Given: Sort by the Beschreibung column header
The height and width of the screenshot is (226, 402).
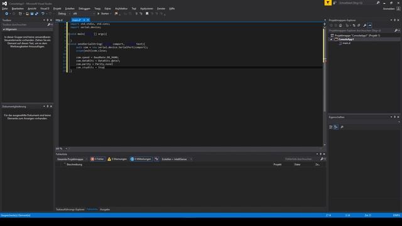Looking at the screenshot, I should point(74,164).
